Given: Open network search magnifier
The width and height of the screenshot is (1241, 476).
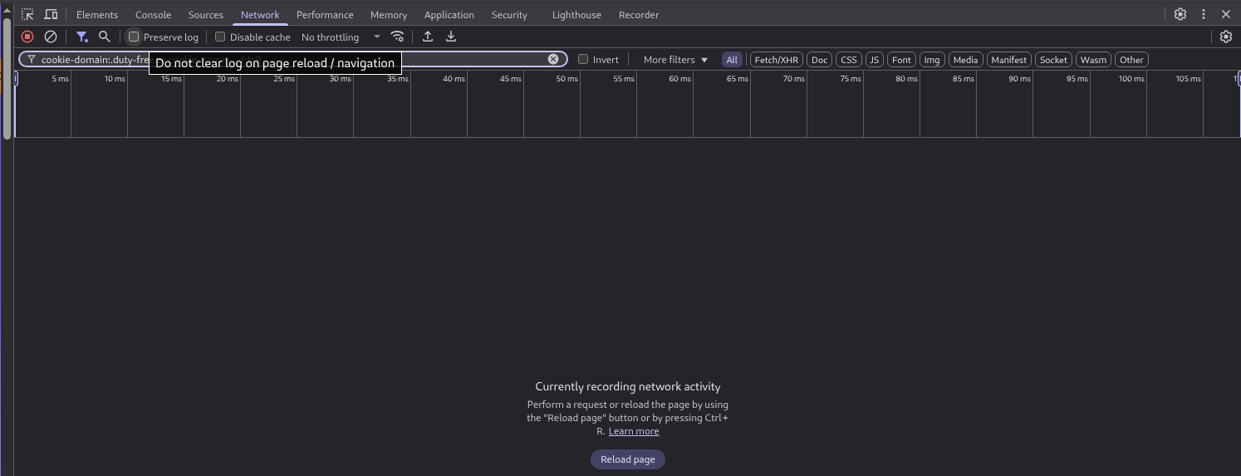Looking at the screenshot, I should tap(105, 37).
